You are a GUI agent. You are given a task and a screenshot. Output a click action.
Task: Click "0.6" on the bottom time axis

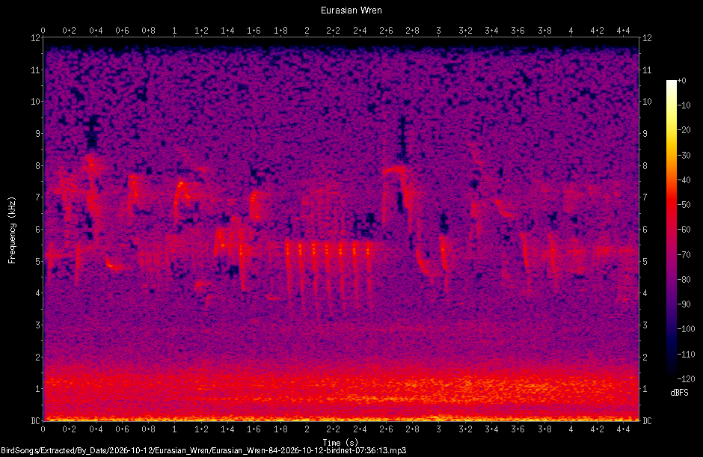click(x=122, y=429)
